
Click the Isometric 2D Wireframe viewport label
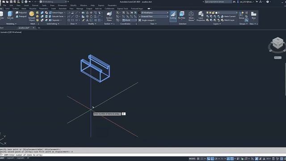pos(11,32)
